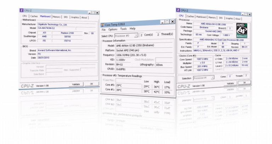Click the chipset Radeon 2100 value
Screen dimensions: 272x144
pos(67,33)
